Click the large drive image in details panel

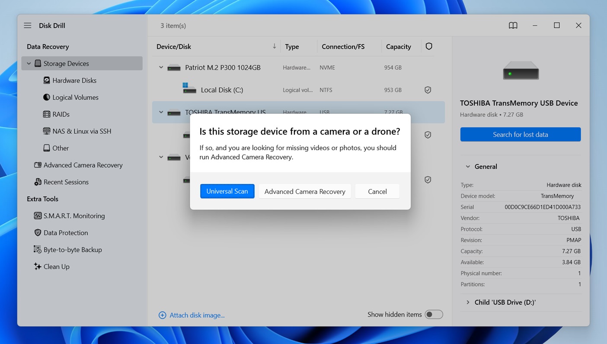521,71
